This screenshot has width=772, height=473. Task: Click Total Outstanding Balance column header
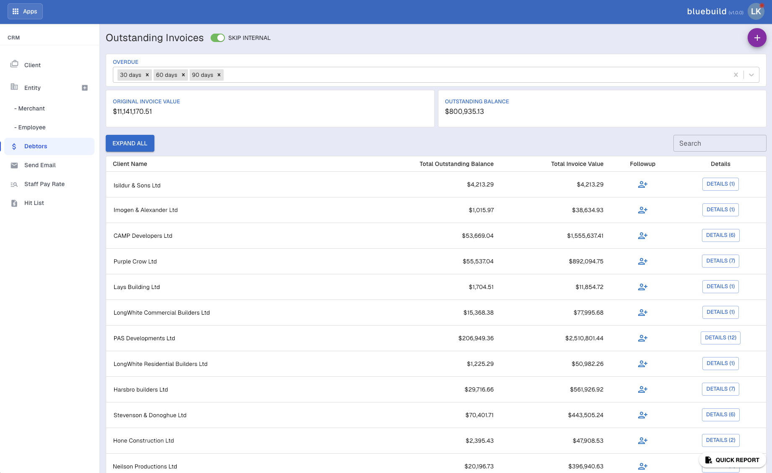tap(456, 164)
